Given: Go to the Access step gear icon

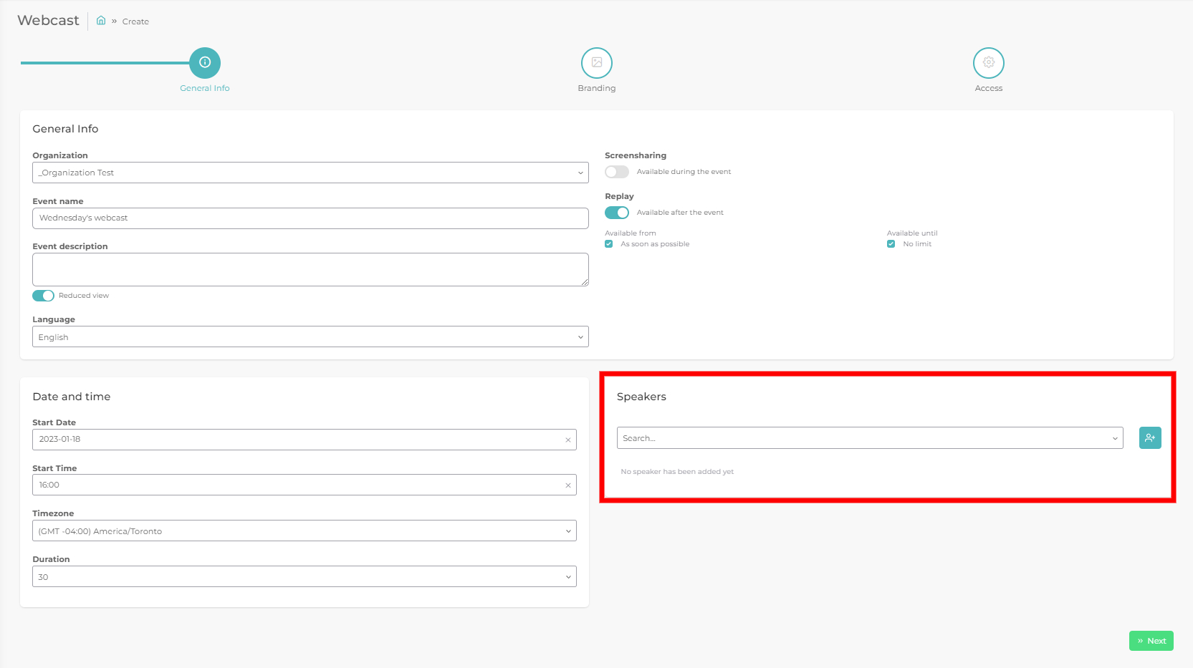Looking at the screenshot, I should tap(989, 63).
